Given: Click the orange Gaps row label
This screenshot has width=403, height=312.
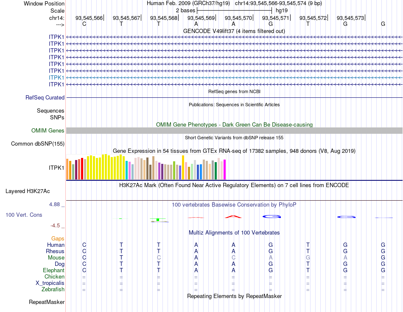Looking at the screenshot, I should [x=58, y=239].
